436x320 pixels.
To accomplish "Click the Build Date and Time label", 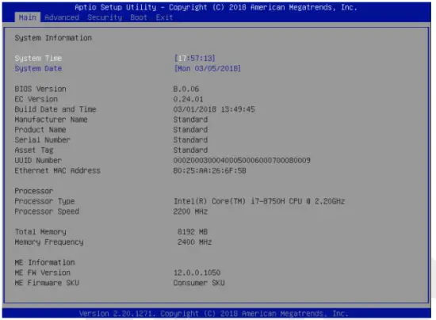I will tap(55, 109).
